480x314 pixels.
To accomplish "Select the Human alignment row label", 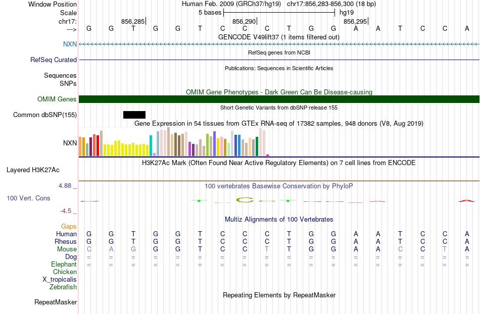I will point(66,234).
